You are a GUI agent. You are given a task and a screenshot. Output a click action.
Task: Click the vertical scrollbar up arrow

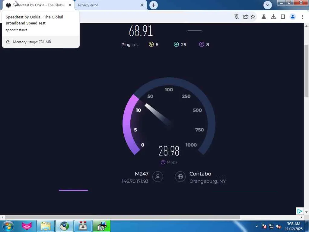pos(307,26)
